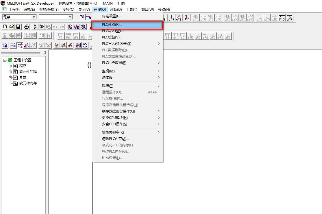Click the device search magnifier icon
Viewport: 322px width, 214px height.
click(x=70, y=27)
